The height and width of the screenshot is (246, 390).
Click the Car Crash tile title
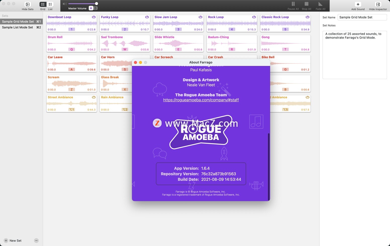[x=215, y=57]
